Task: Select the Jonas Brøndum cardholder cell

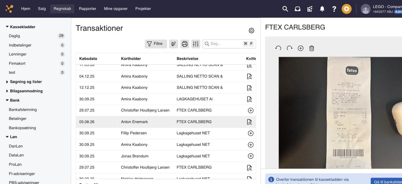Action: pyautogui.click(x=135, y=156)
